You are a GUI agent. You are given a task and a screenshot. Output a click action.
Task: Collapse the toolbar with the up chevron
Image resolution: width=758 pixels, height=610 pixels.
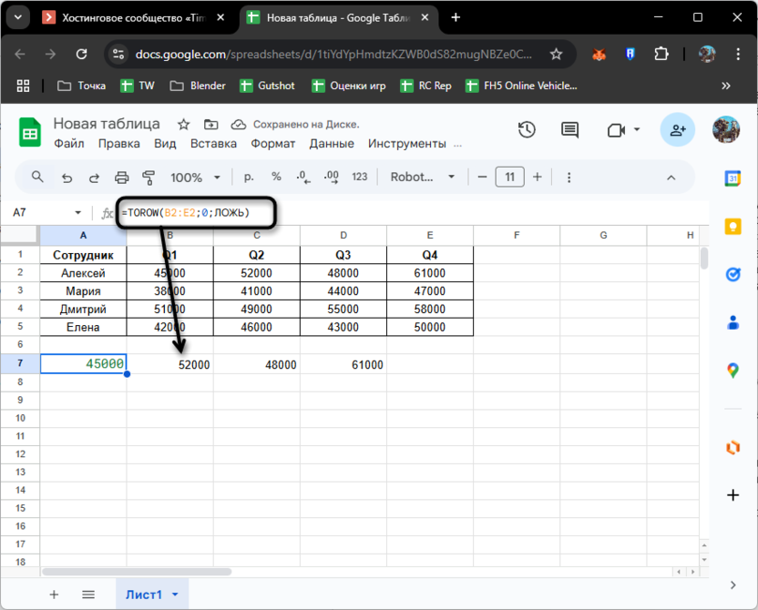coord(671,178)
